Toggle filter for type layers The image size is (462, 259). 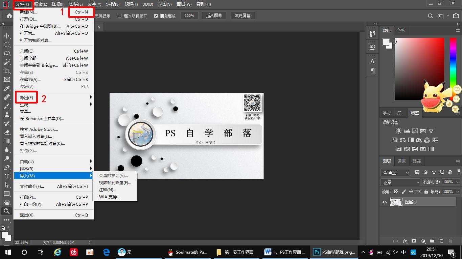[434, 172]
